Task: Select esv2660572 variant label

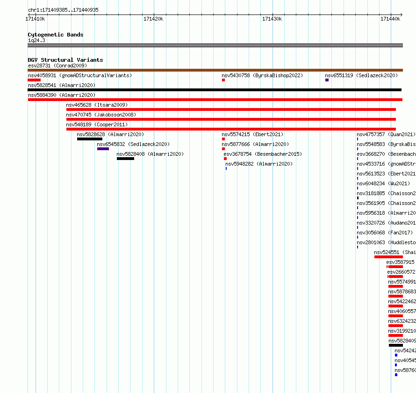Action: [401, 272]
